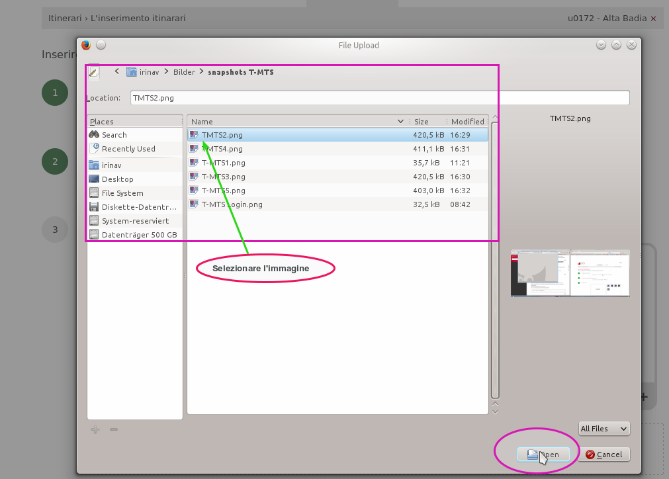Click the add bookmark plus icon
Viewport: 669px width, 479px height.
(95, 429)
